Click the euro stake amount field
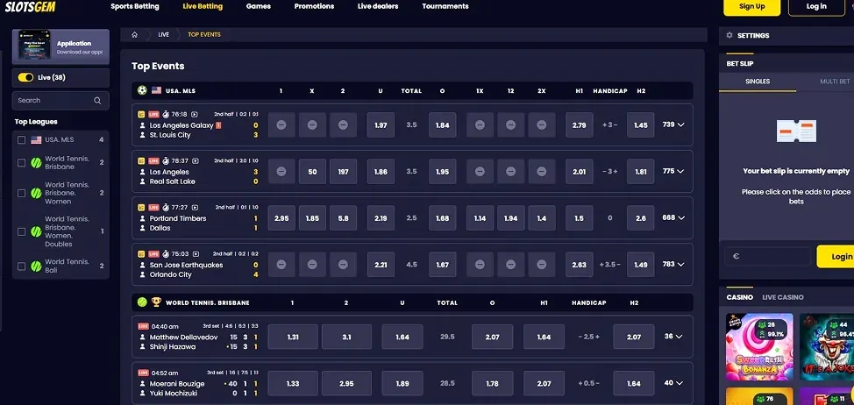 pos(768,256)
